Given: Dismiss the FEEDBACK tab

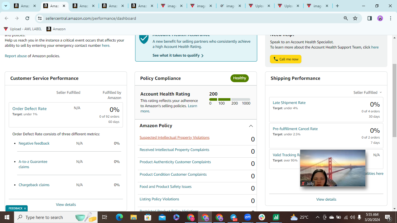Looking at the screenshot, I should point(25,208).
